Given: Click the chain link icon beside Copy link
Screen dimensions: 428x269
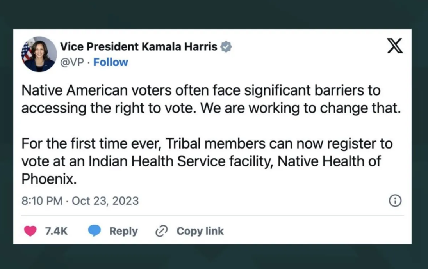Looking at the screenshot, I should tap(161, 231).
